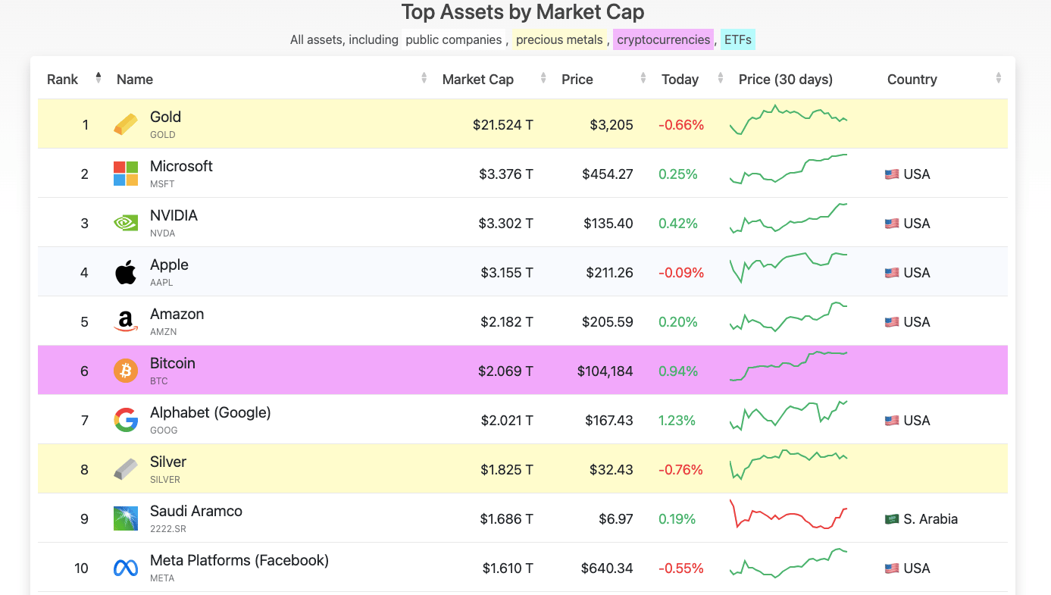Viewport: 1051px width, 595px height.
Task: Toggle the ETFs filter tag
Action: [x=738, y=39]
